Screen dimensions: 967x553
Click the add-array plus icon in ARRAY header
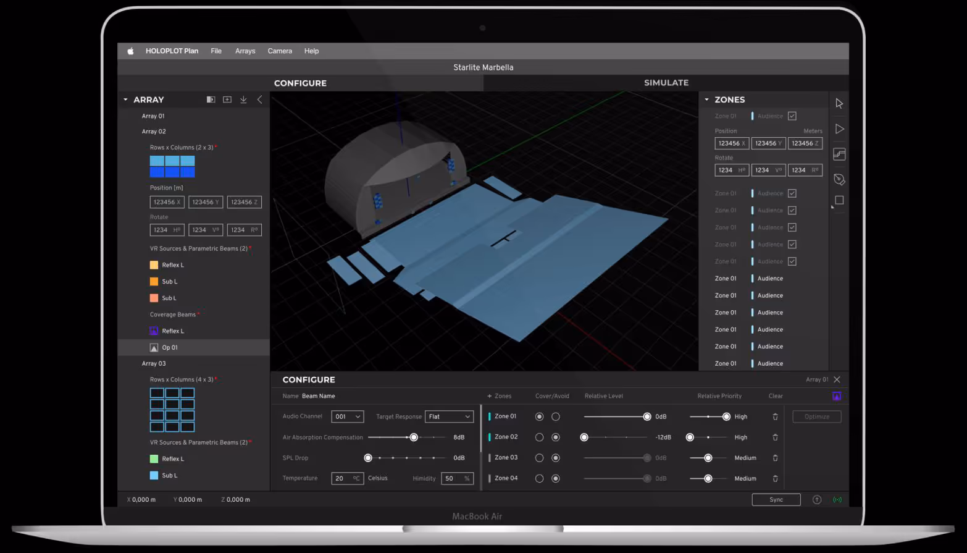227,99
